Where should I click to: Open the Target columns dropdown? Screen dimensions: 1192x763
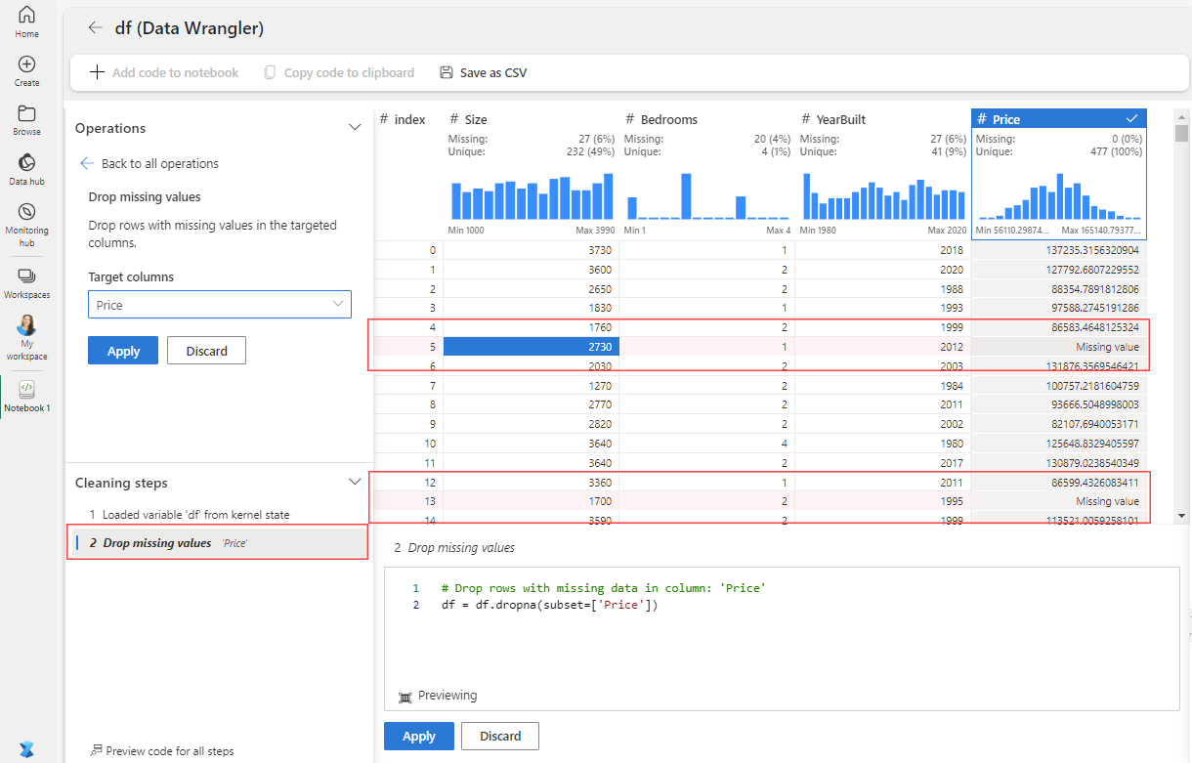[220, 305]
